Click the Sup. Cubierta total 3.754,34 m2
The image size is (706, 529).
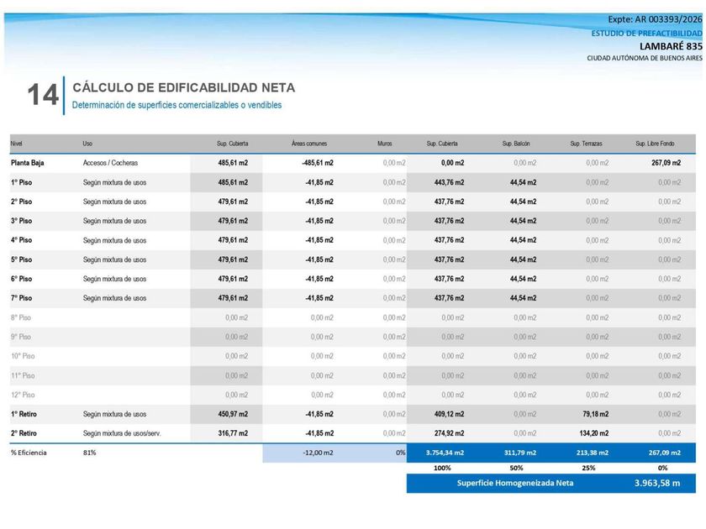point(445,453)
